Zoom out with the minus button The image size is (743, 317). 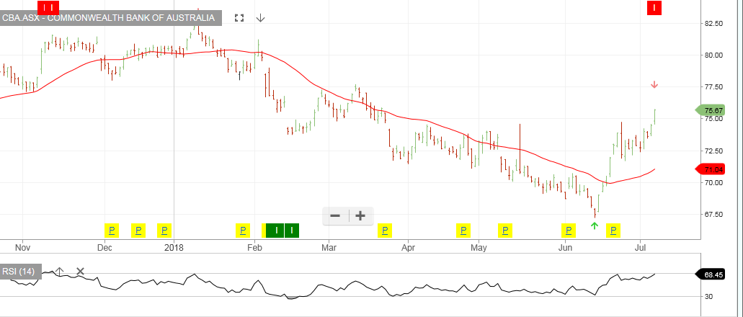(336, 216)
